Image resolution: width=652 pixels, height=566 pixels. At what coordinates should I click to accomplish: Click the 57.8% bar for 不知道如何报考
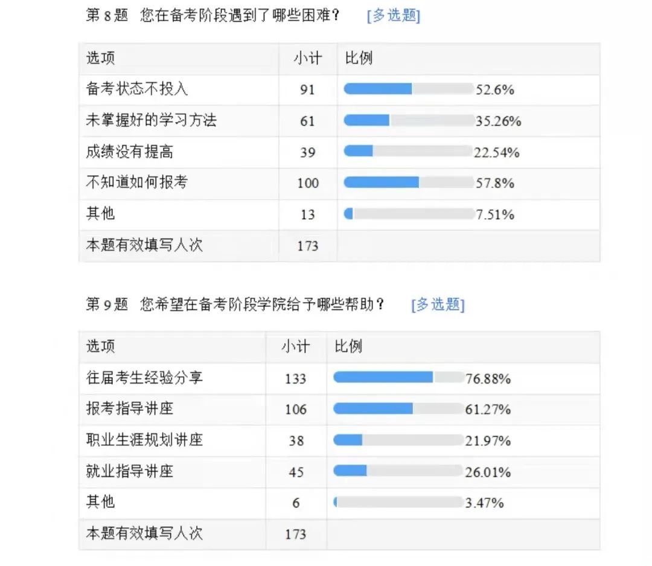pos(409,182)
